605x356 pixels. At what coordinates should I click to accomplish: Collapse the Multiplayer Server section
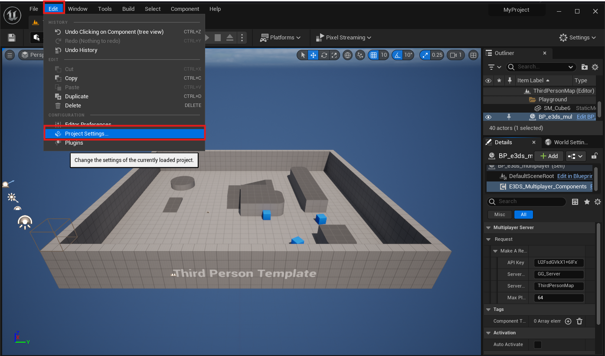click(x=487, y=227)
